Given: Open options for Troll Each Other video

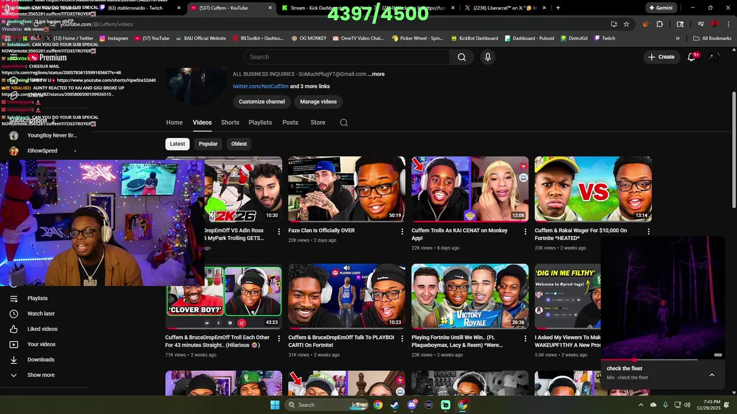Looking at the screenshot, I should point(279,339).
